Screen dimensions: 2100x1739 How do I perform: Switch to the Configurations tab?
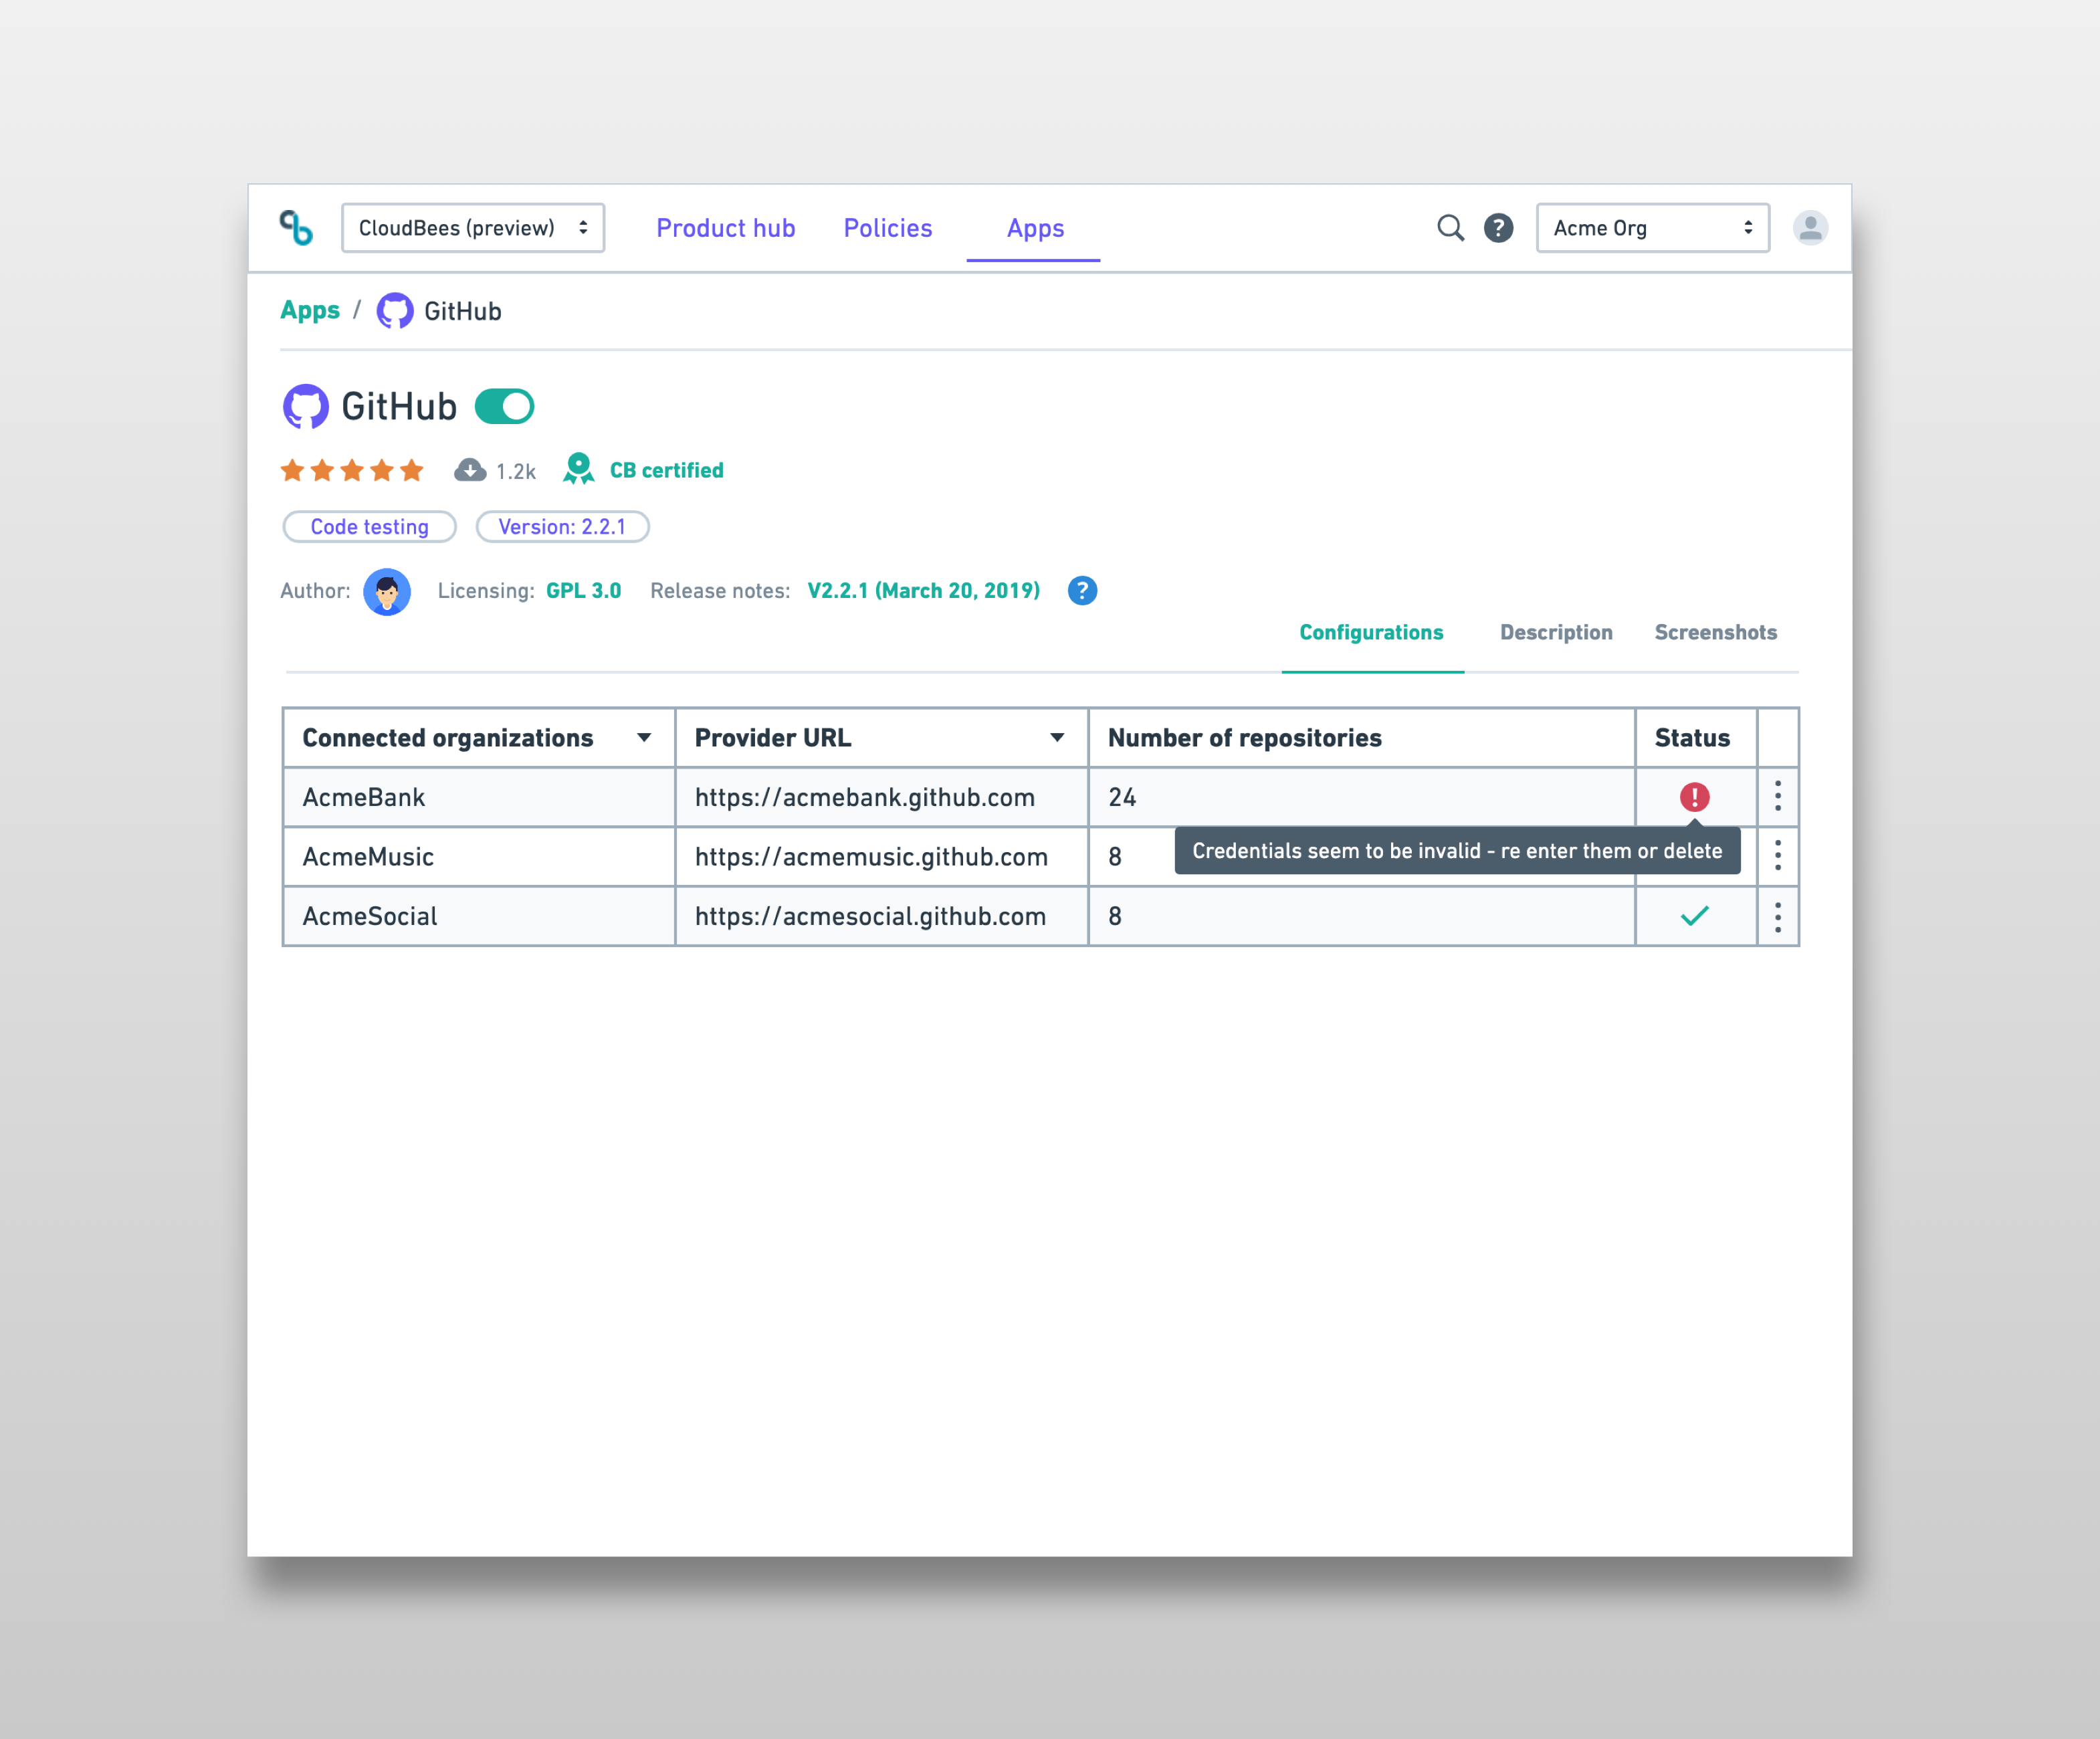pyautogui.click(x=1371, y=633)
